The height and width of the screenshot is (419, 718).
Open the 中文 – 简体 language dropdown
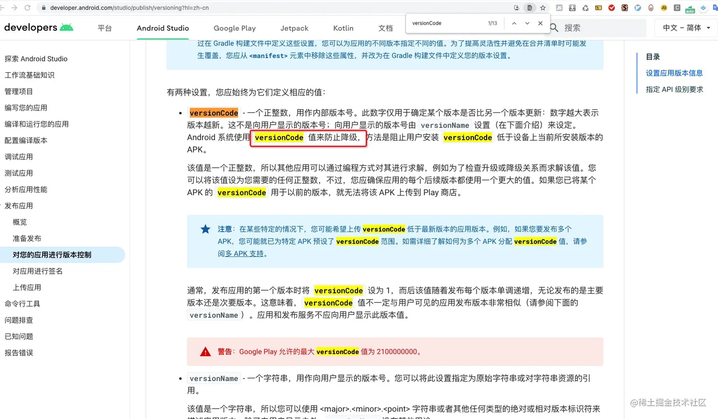point(686,28)
